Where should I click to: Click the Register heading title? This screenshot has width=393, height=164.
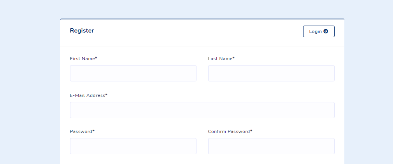tap(82, 31)
